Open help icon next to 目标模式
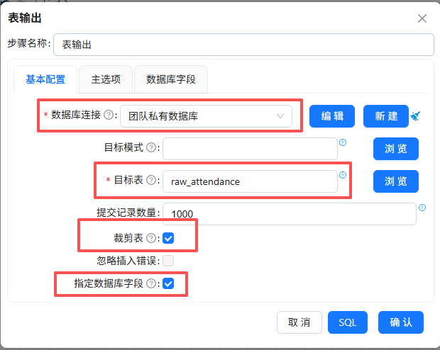440x350 pixels. click(151, 147)
